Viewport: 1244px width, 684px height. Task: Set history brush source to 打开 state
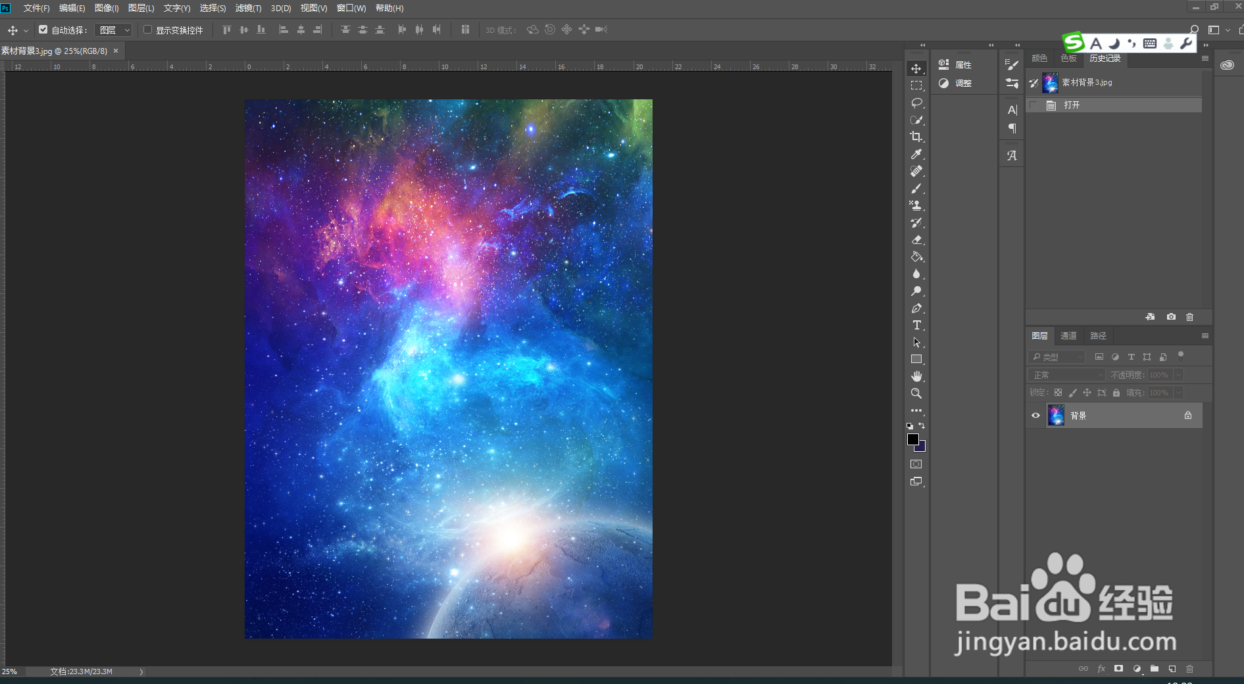(1033, 105)
